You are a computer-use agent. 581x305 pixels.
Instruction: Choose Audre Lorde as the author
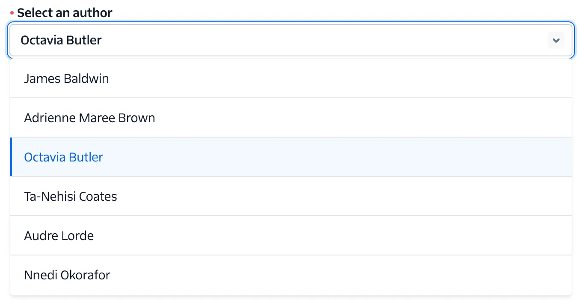(x=59, y=236)
